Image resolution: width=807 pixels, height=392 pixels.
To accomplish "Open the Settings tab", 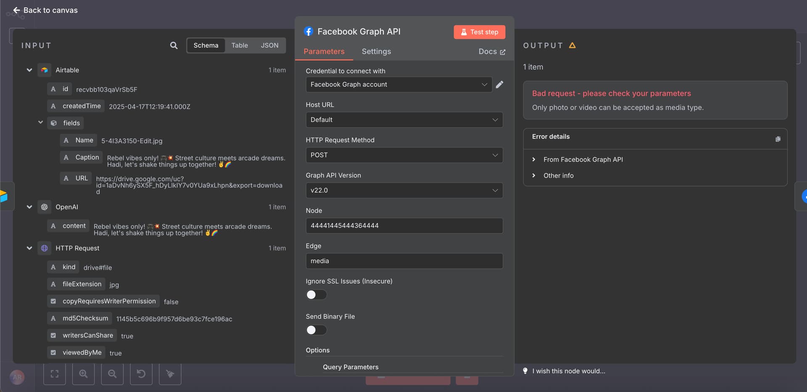I will [x=376, y=51].
